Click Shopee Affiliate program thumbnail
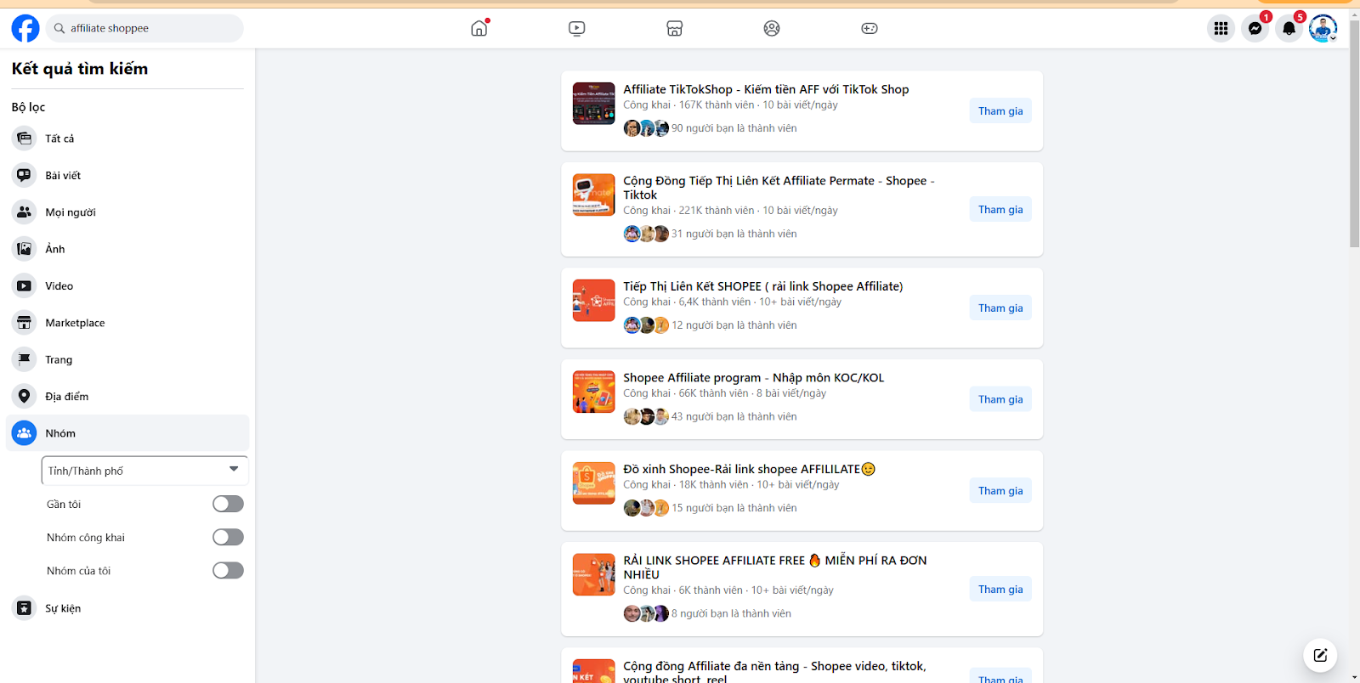1360x683 pixels. 593,392
